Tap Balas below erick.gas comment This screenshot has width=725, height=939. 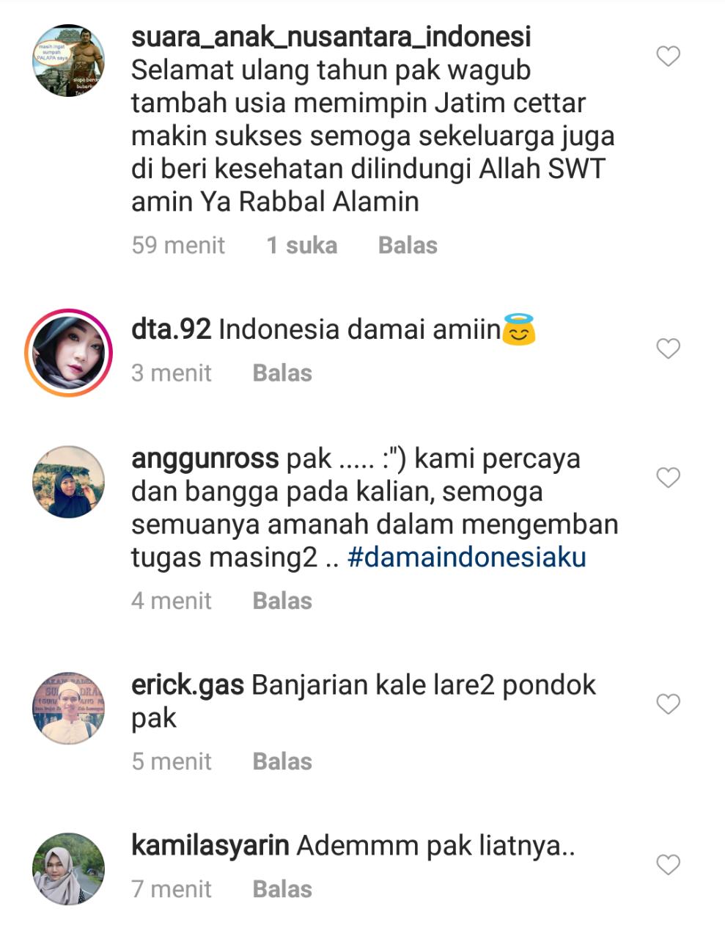tap(282, 761)
